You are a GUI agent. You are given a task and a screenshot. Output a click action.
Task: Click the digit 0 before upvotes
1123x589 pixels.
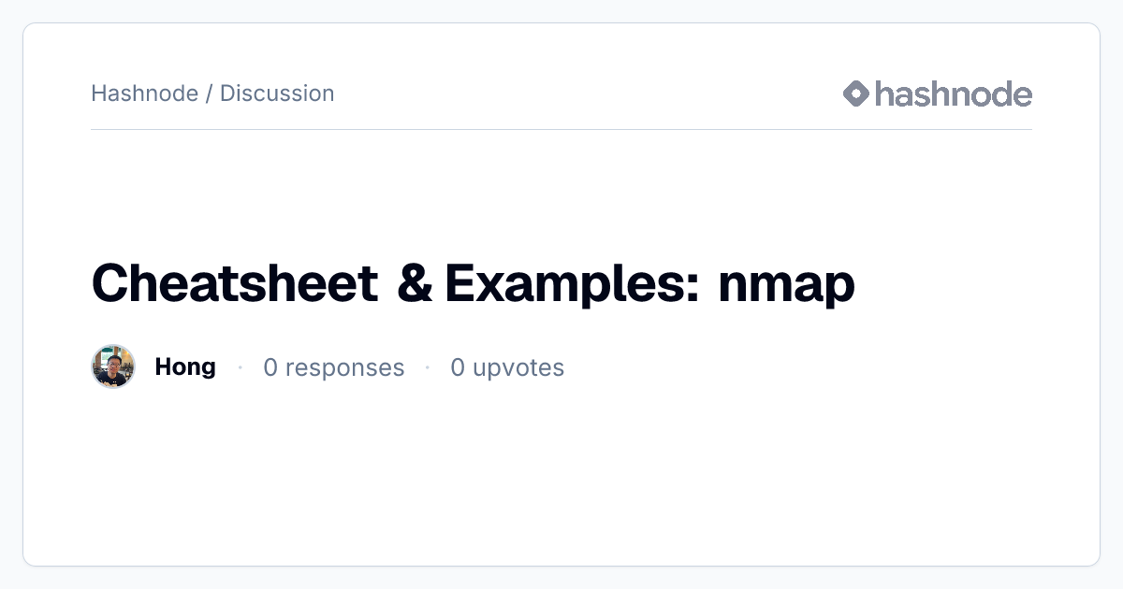pyautogui.click(x=458, y=367)
